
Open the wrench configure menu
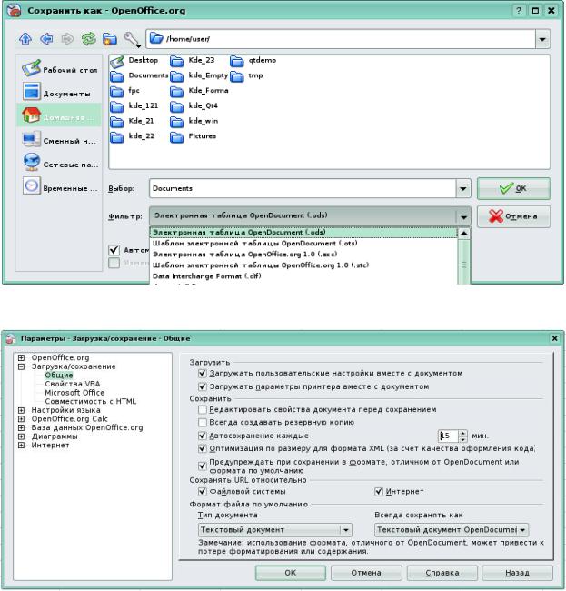(133, 39)
